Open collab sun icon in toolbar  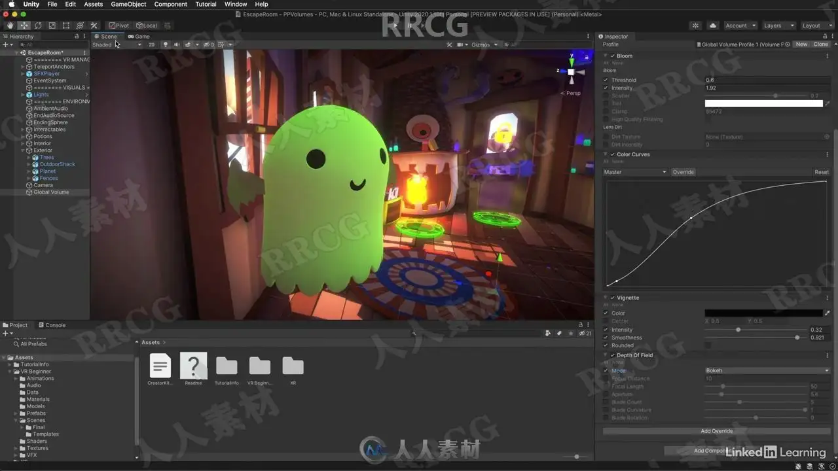[695, 26]
